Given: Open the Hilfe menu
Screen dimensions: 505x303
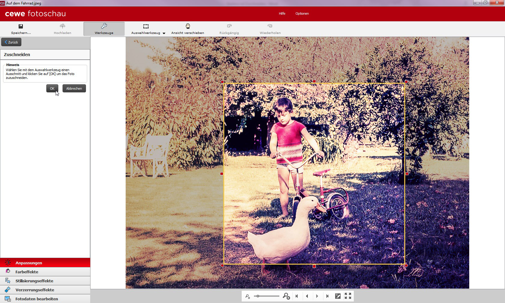Looking at the screenshot, I should (x=282, y=13).
